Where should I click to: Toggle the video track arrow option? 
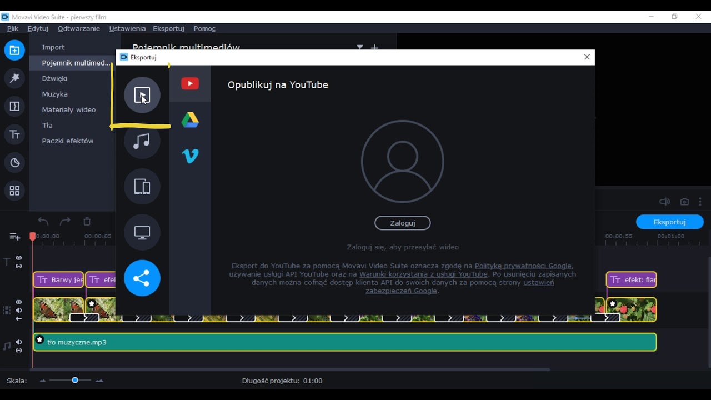pyautogui.click(x=19, y=319)
